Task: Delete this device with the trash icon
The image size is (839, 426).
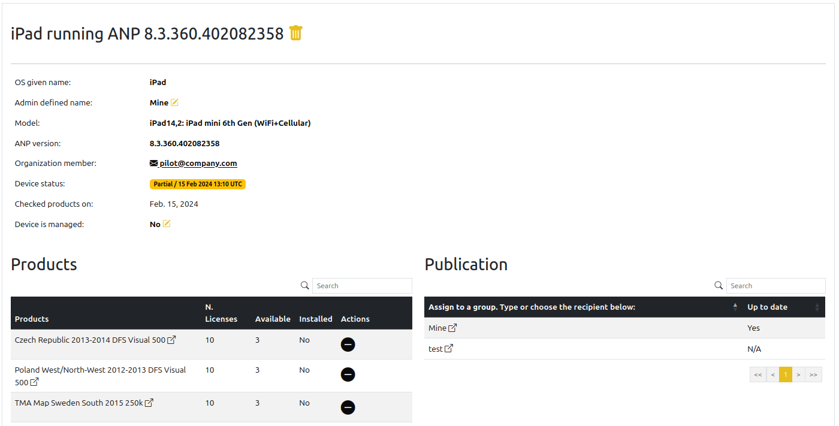Action: pos(296,33)
